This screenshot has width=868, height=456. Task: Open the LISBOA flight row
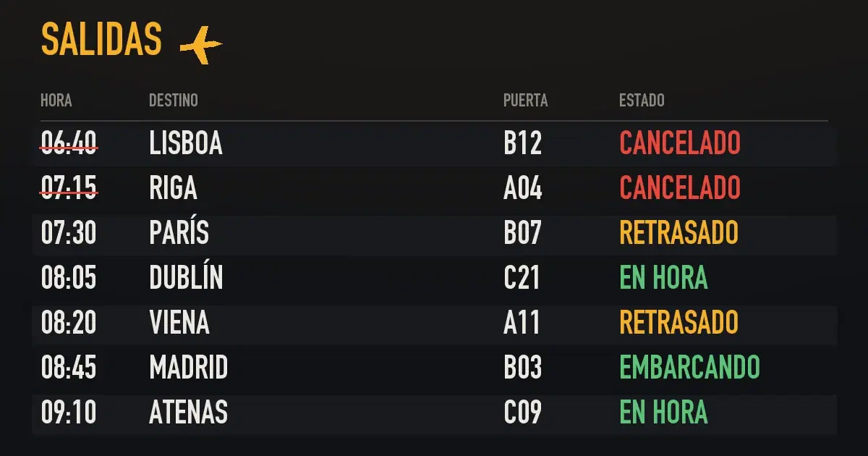[434, 143]
